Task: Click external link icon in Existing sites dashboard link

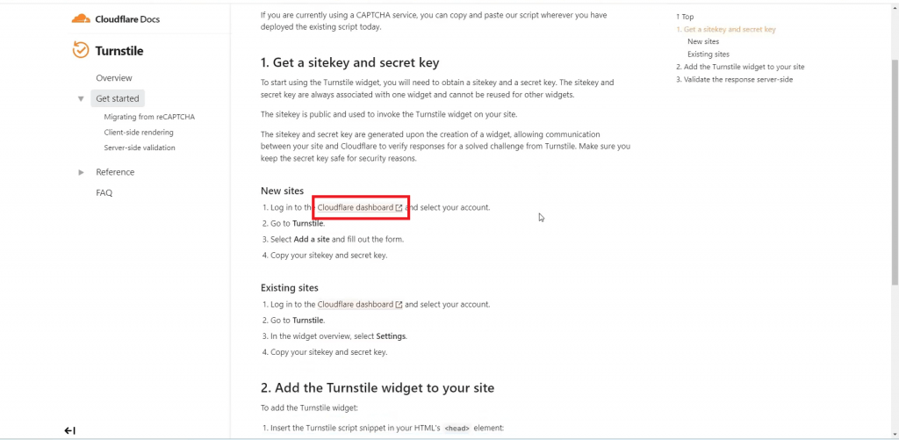Action: pos(399,305)
